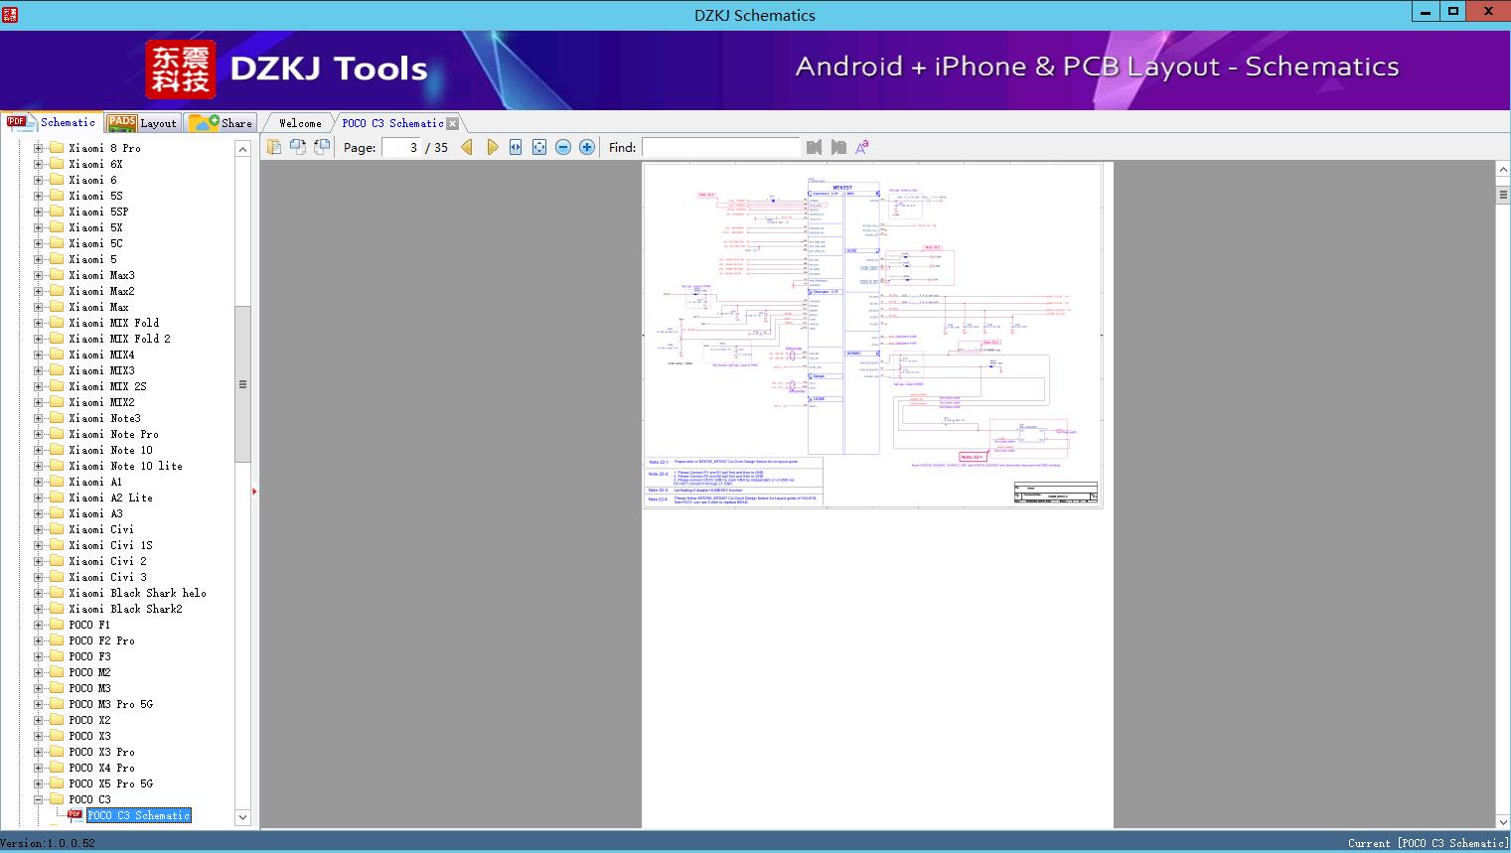
Task: Expand the POCO F3 tree node
Action: (39, 656)
